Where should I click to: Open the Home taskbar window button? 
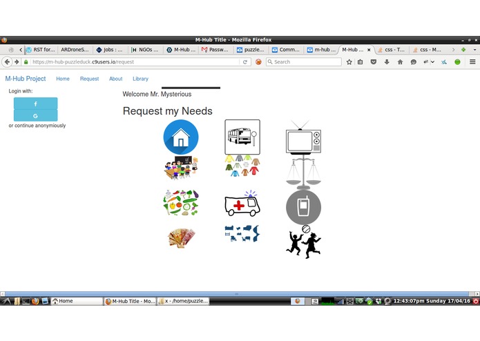pos(77,301)
